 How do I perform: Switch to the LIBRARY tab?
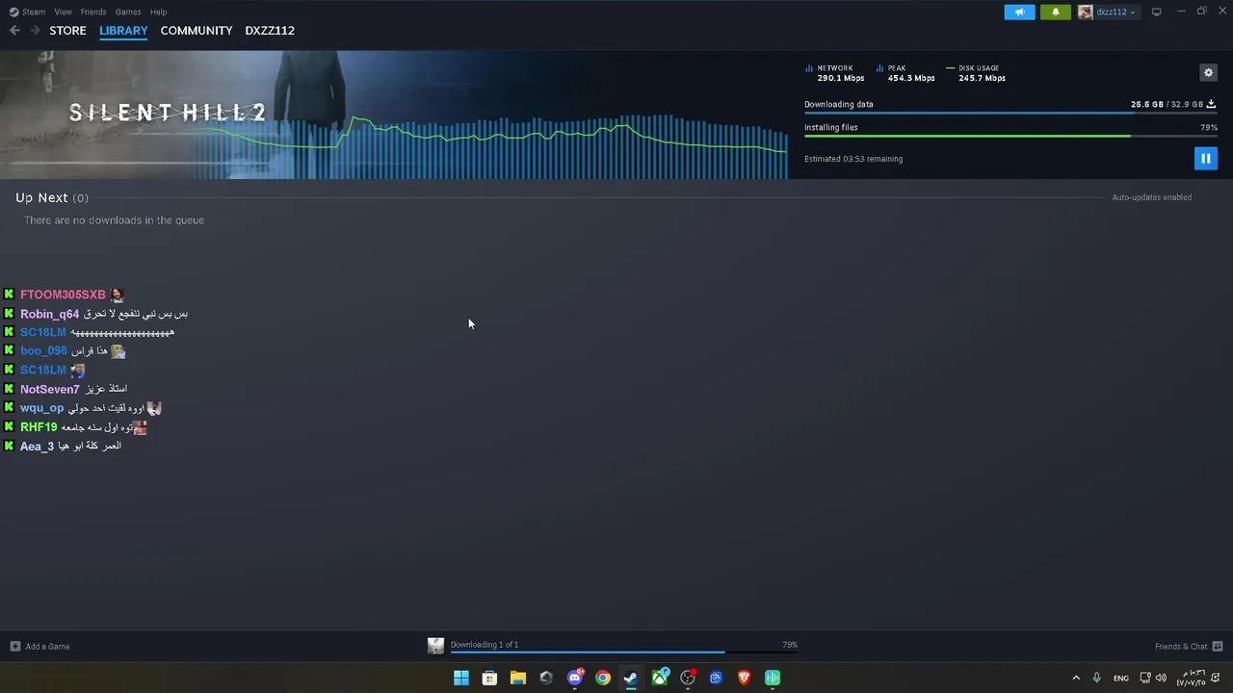tap(123, 31)
